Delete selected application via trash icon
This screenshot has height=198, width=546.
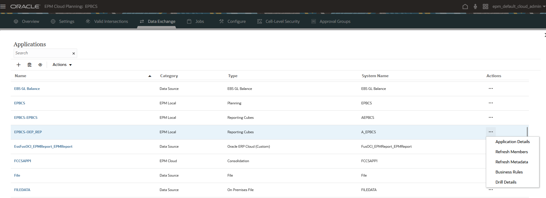coord(29,65)
